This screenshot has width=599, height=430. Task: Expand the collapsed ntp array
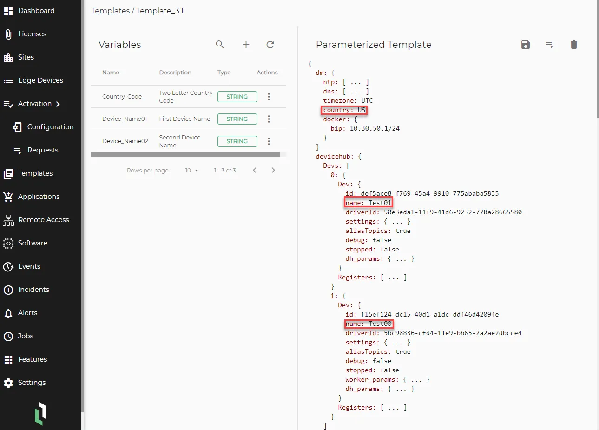click(355, 82)
